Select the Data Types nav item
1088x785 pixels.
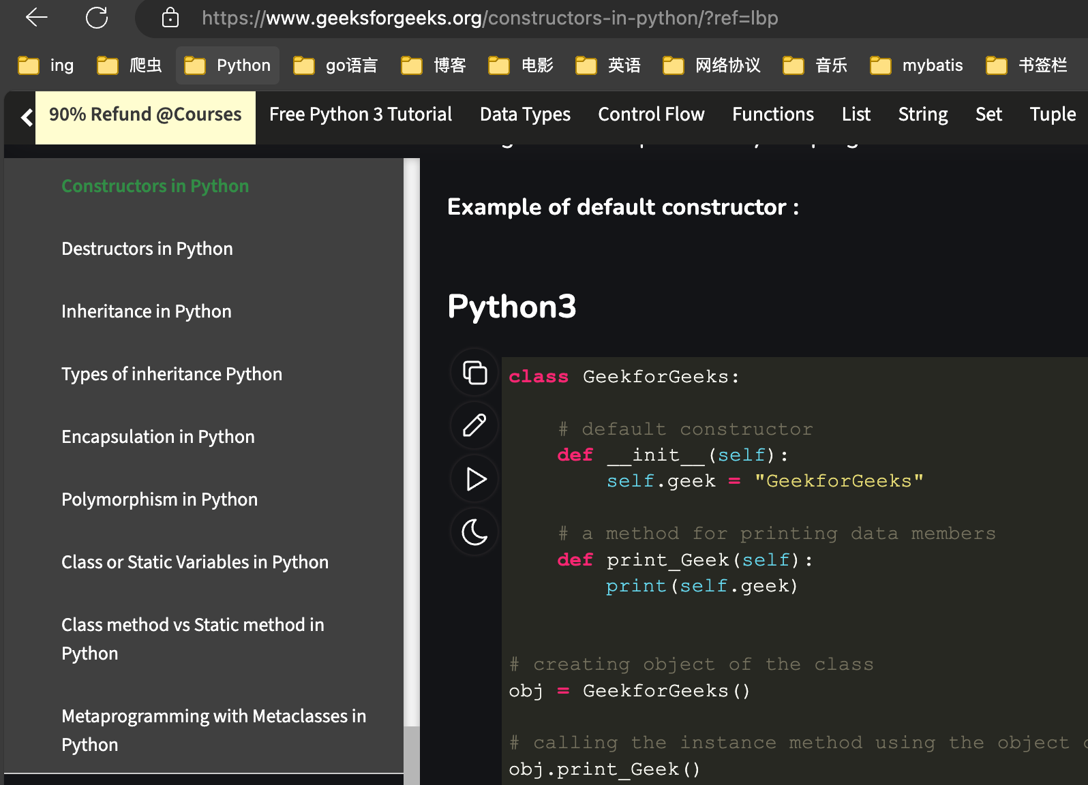coord(525,114)
